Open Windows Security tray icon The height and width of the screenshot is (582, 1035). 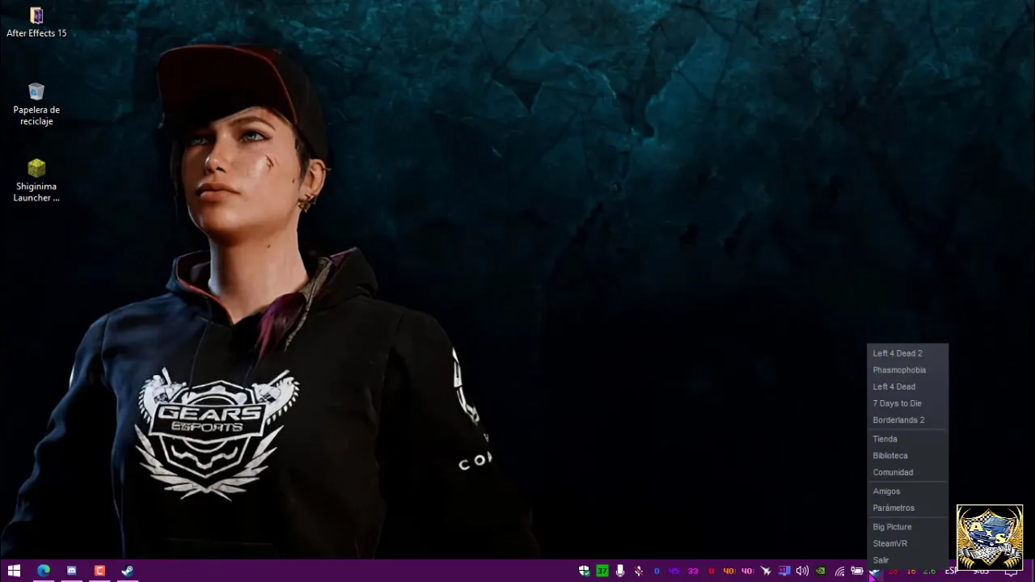[x=584, y=571]
